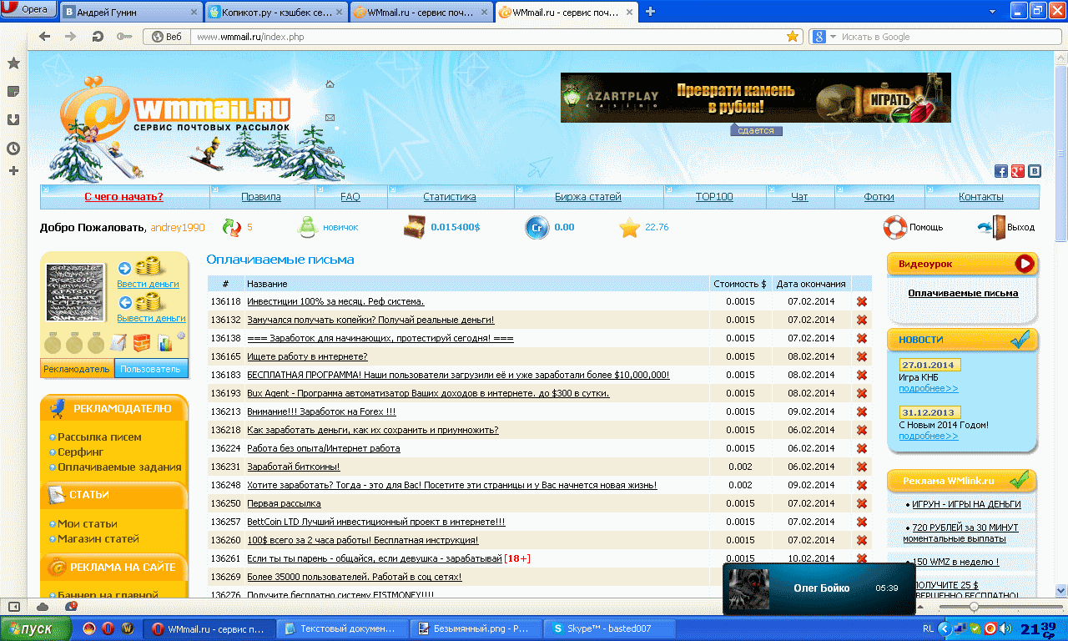Switch to the Копикот.ру tab
This screenshot has height=641, width=1068.
click(275, 13)
